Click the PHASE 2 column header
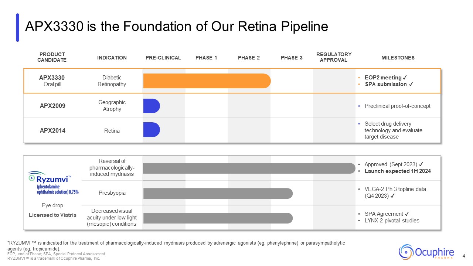Viewport: 473px width, 266px height. 249,58
